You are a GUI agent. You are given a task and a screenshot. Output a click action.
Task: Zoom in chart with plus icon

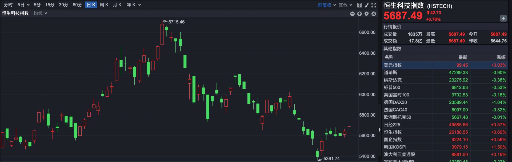click(359, 14)
